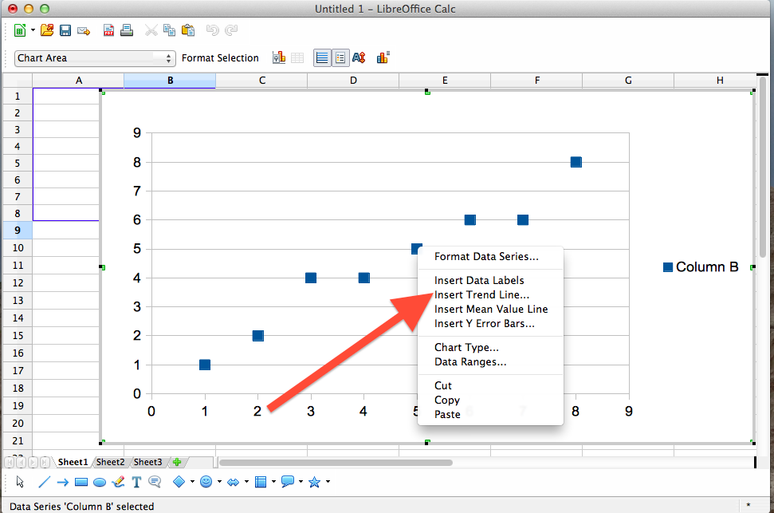The image size is (774, 513).
Task: Click the Format Selection button
Action: 220,58
